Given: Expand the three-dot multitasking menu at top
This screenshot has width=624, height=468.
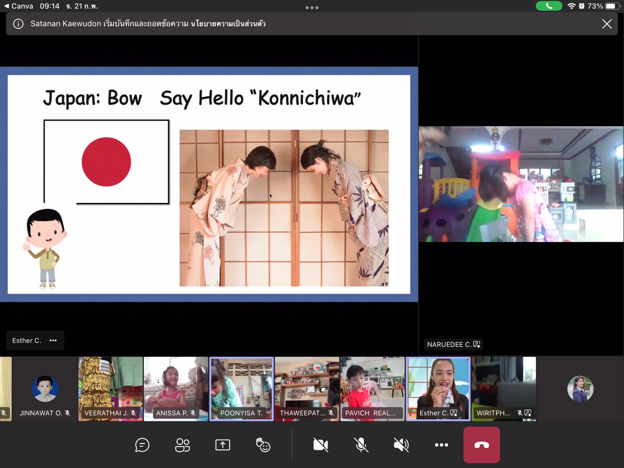Looking at the screenshot, I should click(x=312, y=7).
